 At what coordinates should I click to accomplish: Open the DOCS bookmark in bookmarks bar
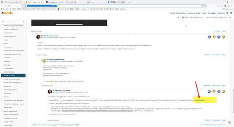(x=78, y=9)
